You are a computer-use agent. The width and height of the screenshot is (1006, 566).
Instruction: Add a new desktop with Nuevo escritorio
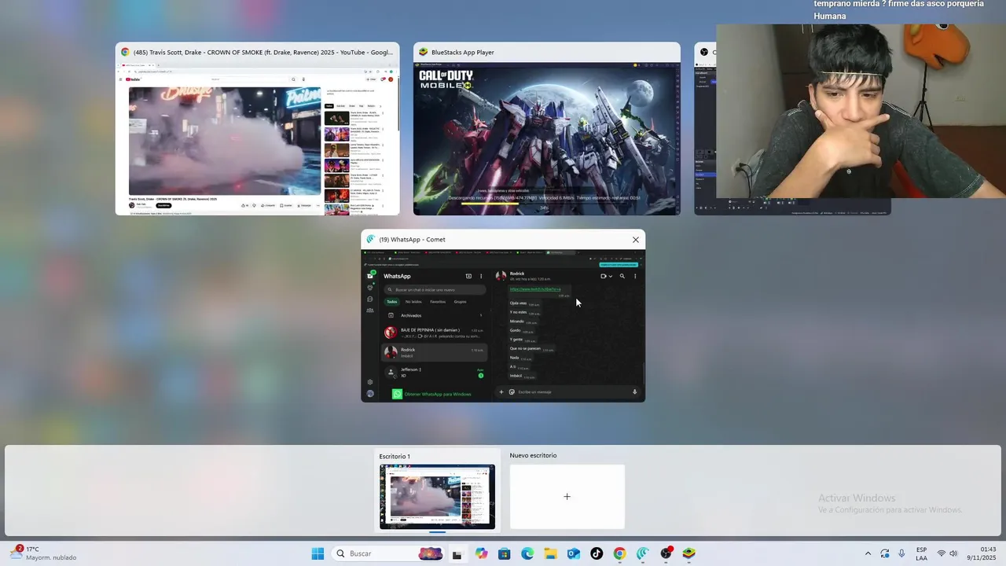pos(567,496)
